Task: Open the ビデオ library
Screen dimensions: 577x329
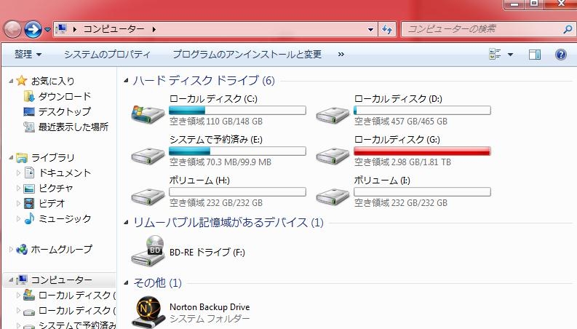Action: (x=52, y=203)
